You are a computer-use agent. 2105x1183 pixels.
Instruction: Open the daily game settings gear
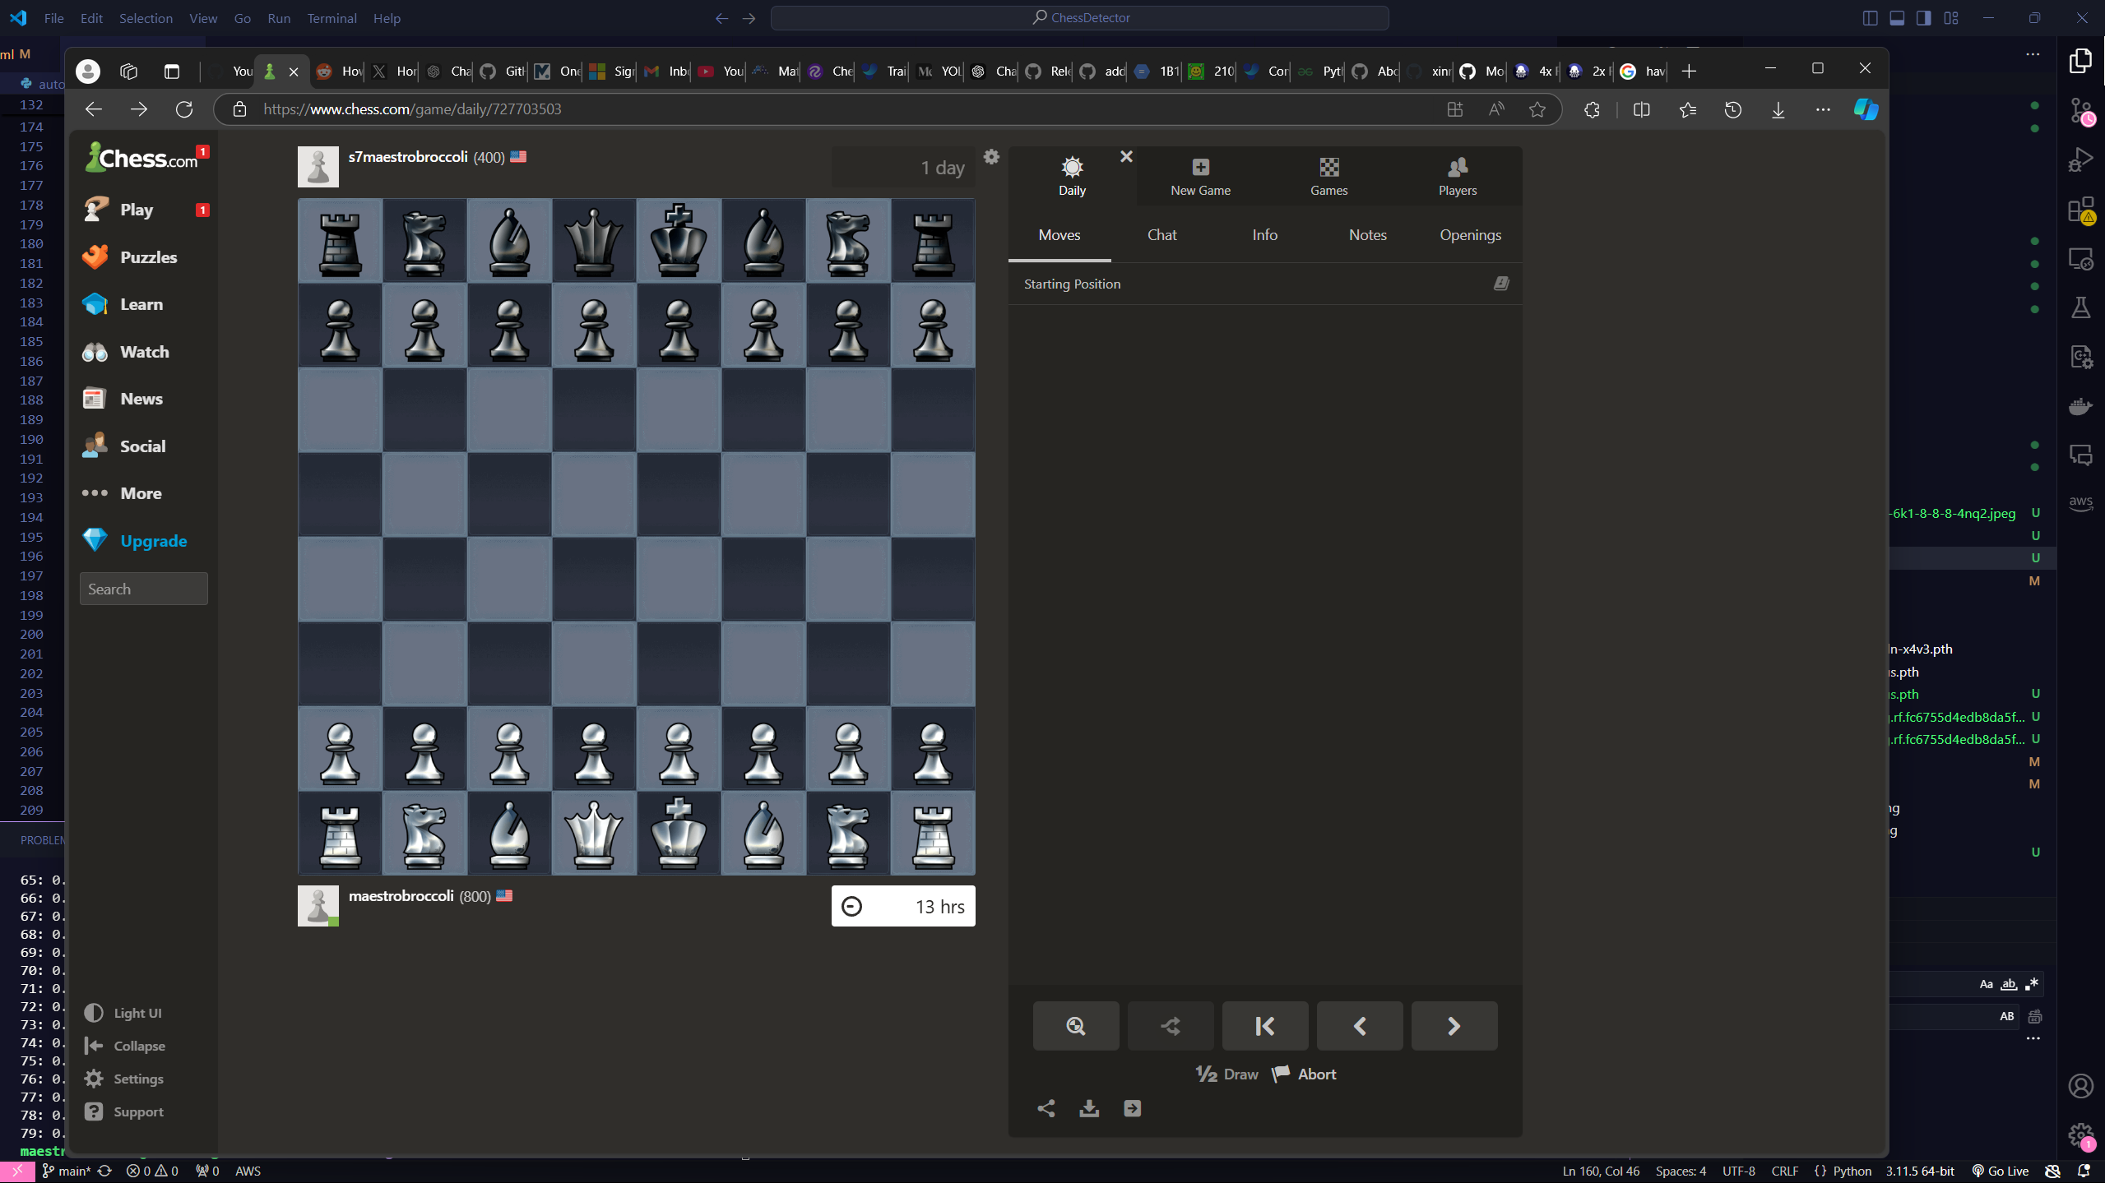click(991, 156)
